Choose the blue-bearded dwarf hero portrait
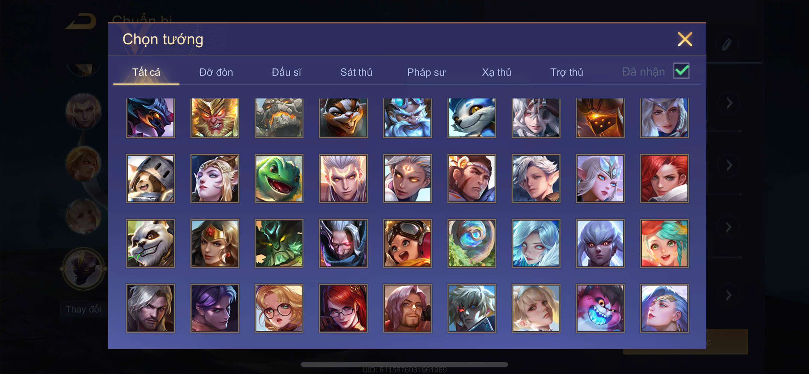Screen dimensions: 809x374 tap(407, 117)
